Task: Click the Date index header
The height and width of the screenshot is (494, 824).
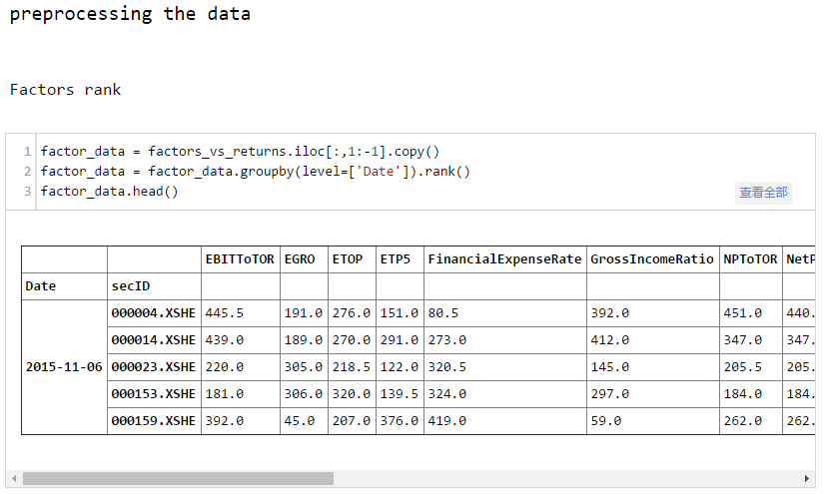Action: (41, 286)
